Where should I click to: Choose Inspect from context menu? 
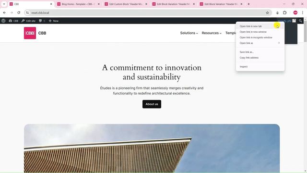tap(260, 67)
